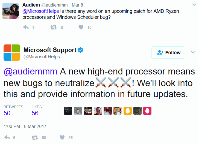Like Audiem's tweet with heart icon
Screen dimensions: 199x144
coord(81,27)
